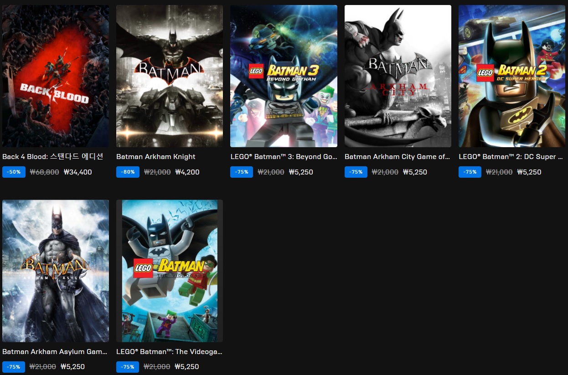Open the 'Batman Arkham Asylum Gam...' title
Screen dimensions: 568x375
[55, 352]
